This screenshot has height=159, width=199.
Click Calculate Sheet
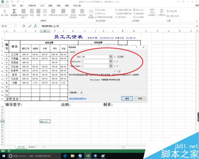click(x=172, y=16)
